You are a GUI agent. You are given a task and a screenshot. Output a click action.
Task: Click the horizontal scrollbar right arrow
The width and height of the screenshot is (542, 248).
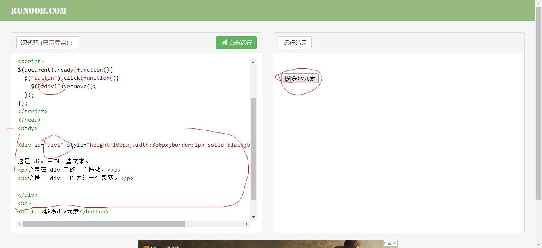tap(246, 224)
